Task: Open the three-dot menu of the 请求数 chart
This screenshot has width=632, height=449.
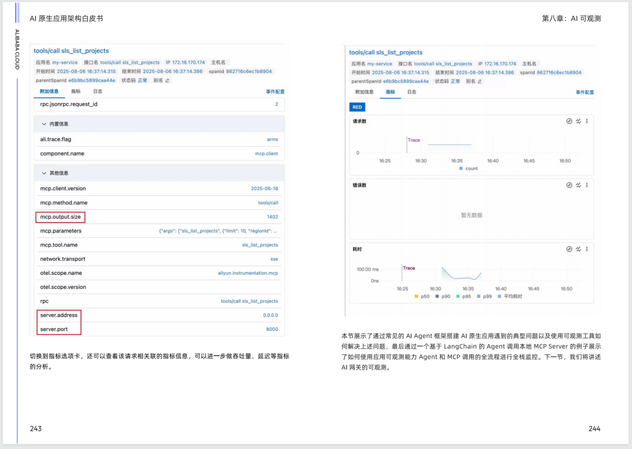Action: point(587,121)
